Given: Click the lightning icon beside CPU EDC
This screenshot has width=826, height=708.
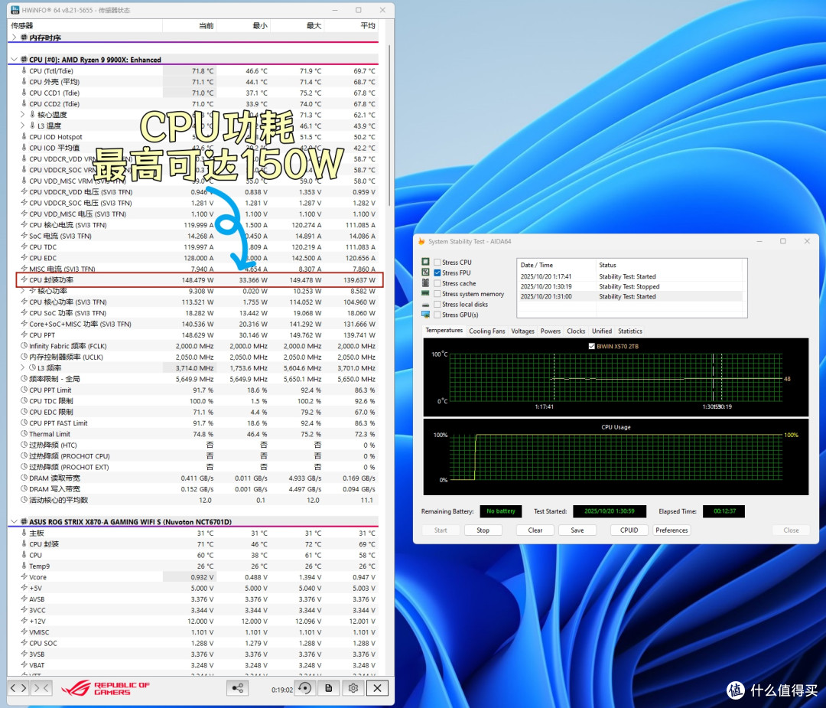Looking at the screenshot, I should pos(24,258).
